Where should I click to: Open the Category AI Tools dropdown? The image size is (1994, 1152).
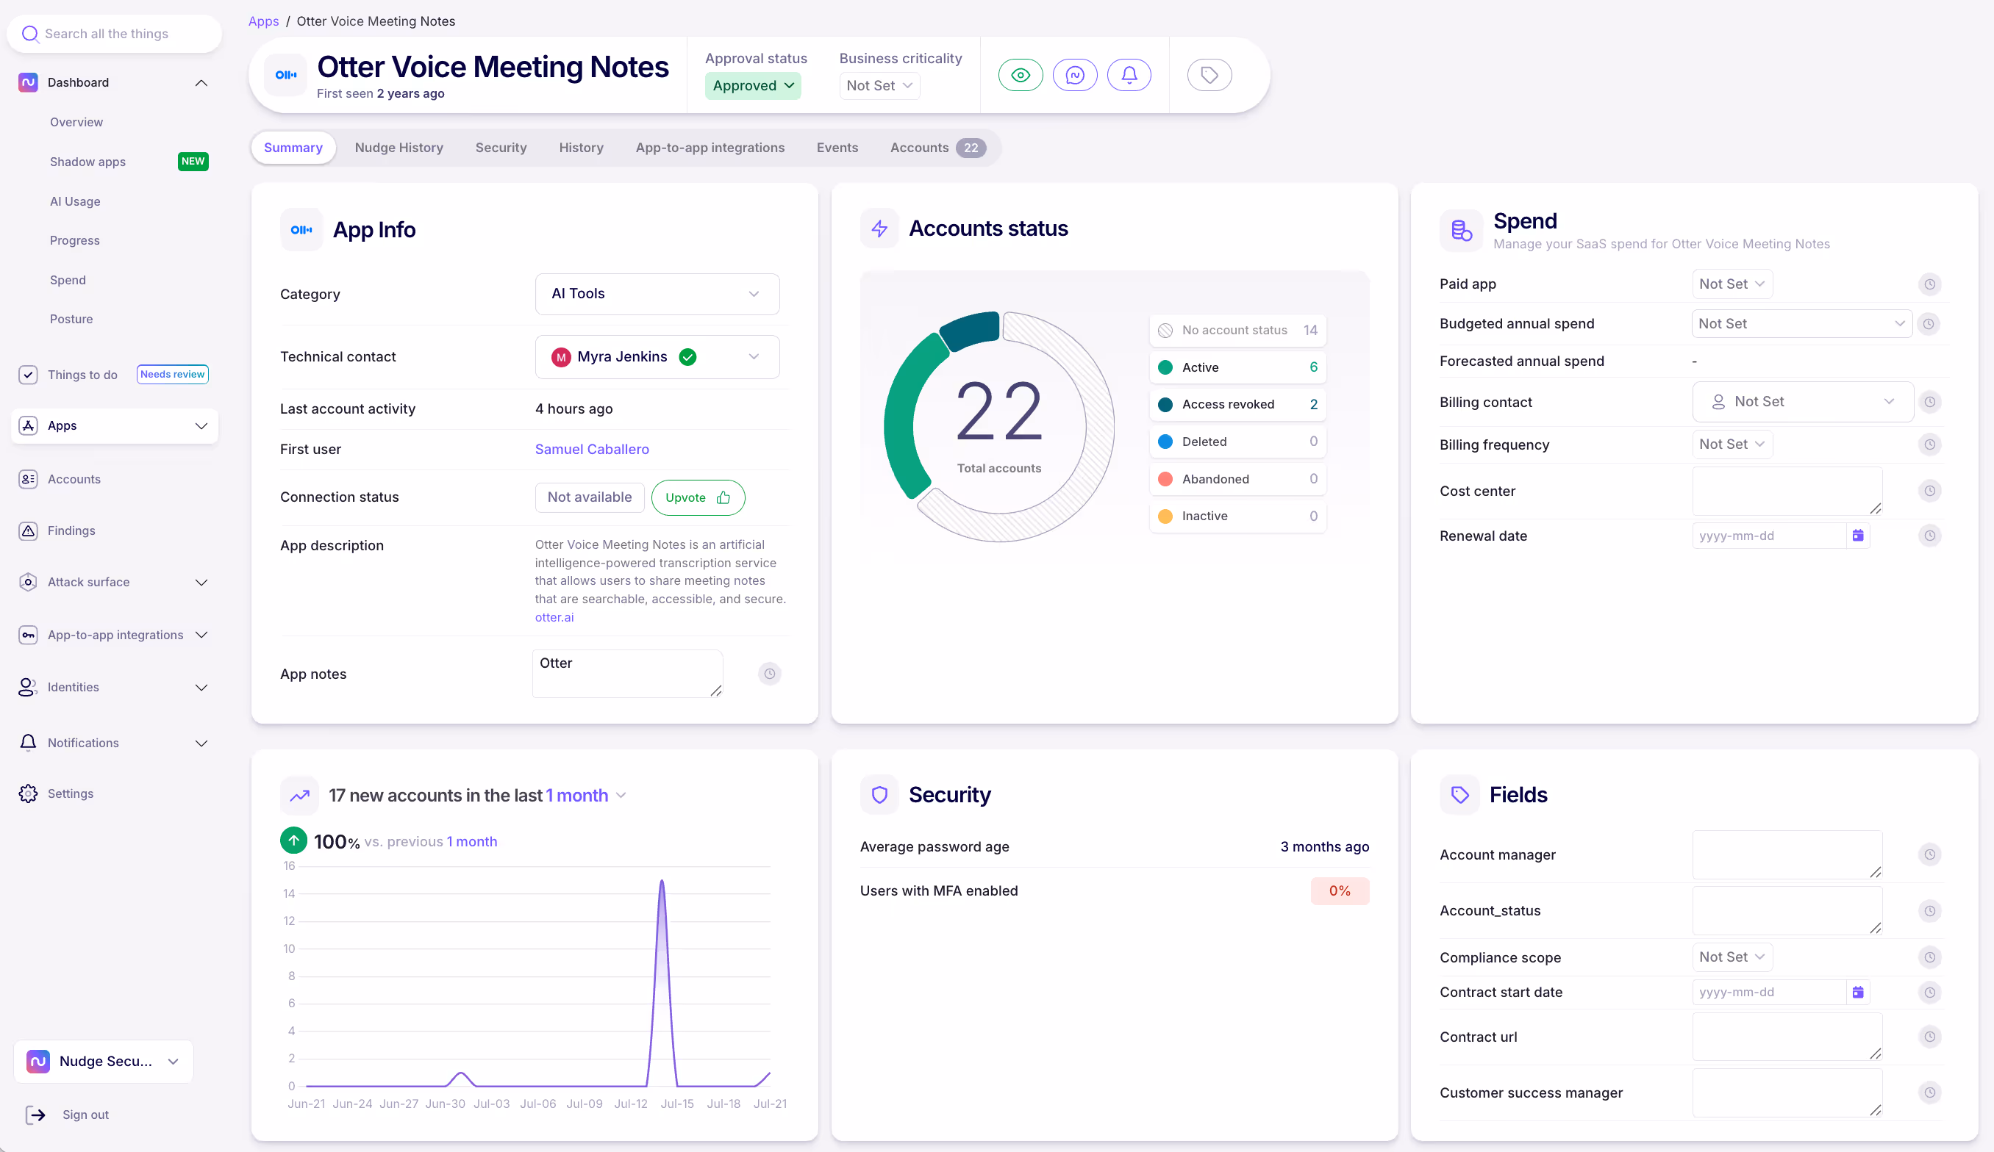tap(657, 294)
